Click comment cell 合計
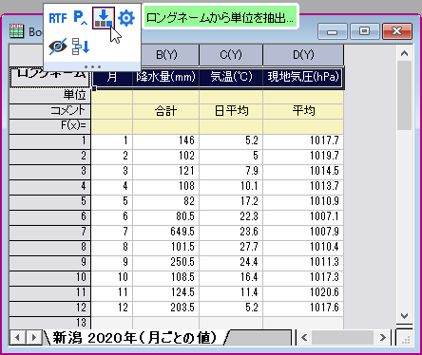 tap(165, 111)
